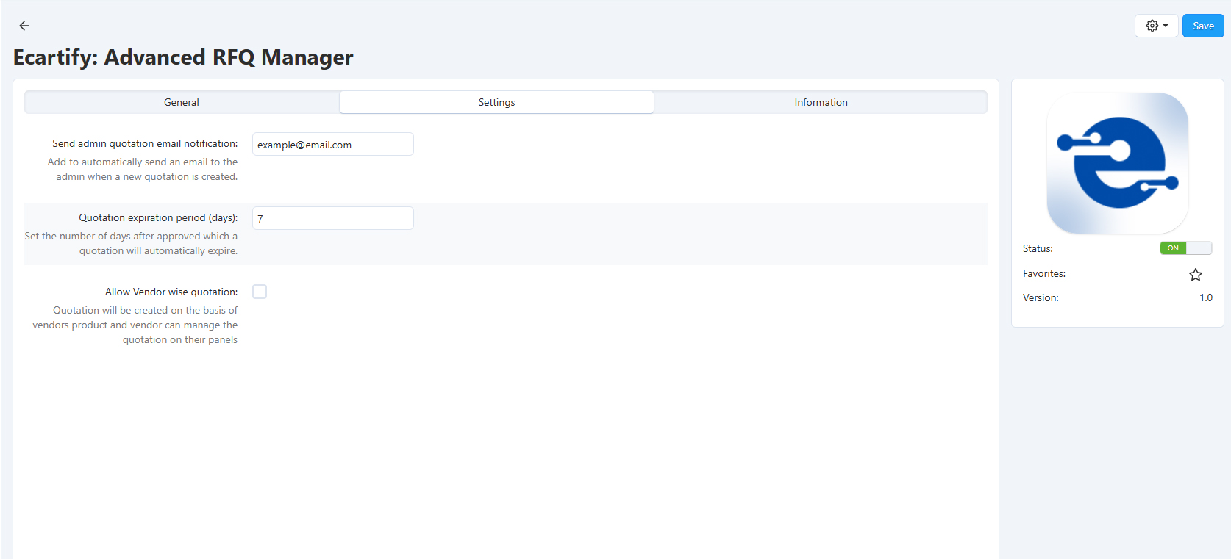Click the Ecartify add-on logo image
1231x559 pixels.
[1117, 163]
